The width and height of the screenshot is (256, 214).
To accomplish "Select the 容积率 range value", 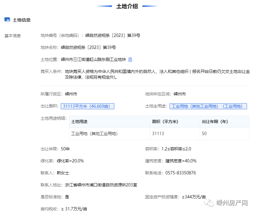I will (x=176, y=149).
